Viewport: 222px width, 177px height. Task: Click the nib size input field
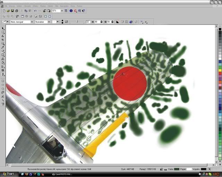[88, 22]
